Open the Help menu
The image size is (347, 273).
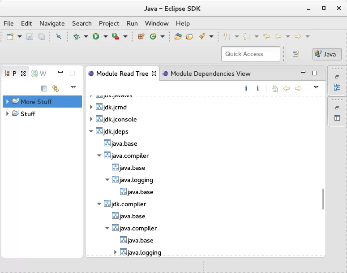pos(183,23)
